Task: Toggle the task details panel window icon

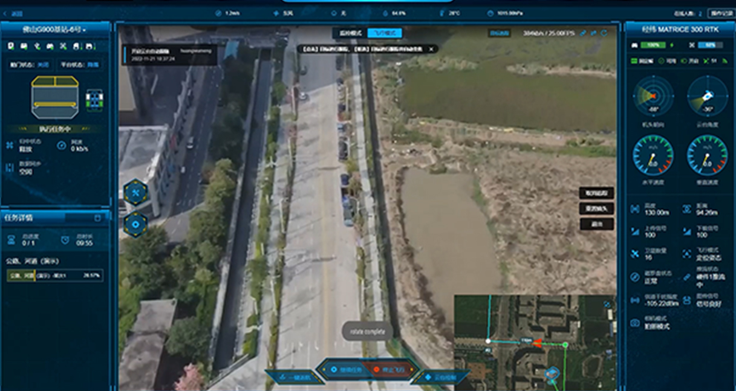Action: (x=97, y=218)
